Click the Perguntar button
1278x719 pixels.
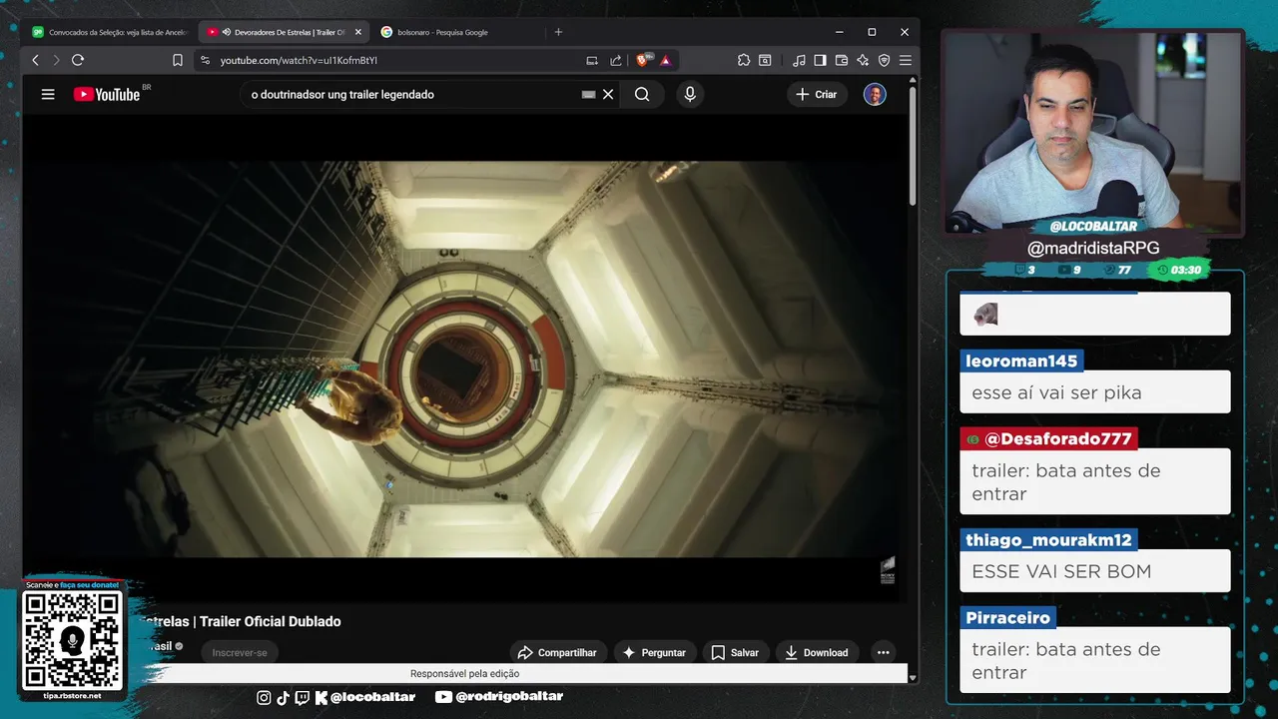pyautogui.click(x=654, y=652)
